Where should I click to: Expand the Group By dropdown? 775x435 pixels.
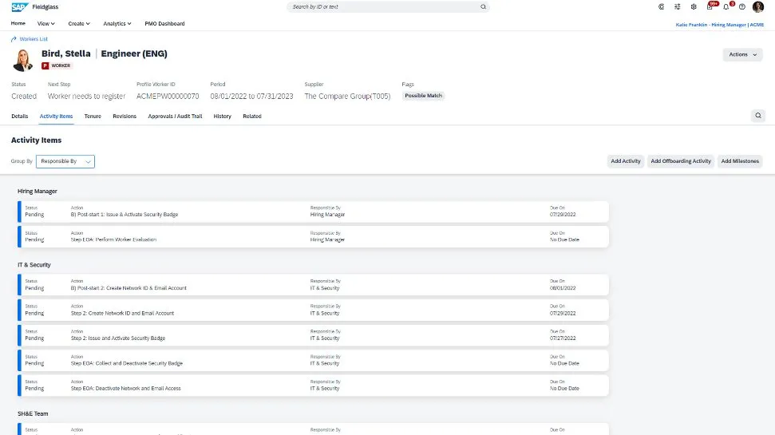pos(65,161)
